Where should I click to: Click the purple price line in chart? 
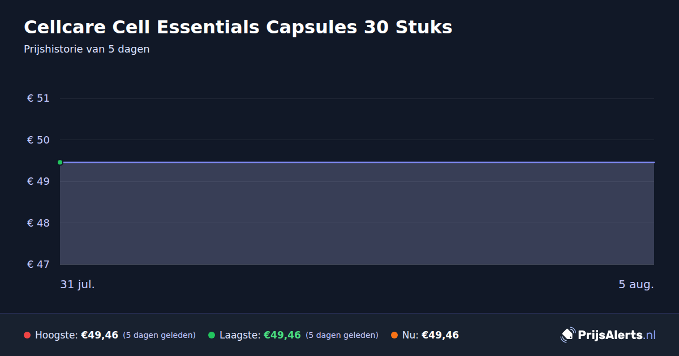pos(357,162)
